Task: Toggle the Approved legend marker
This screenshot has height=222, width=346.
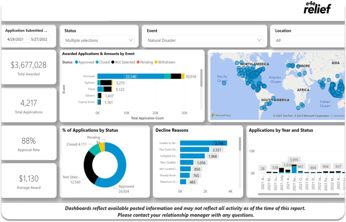Action: pyautogui.click(x=77, y=62)
